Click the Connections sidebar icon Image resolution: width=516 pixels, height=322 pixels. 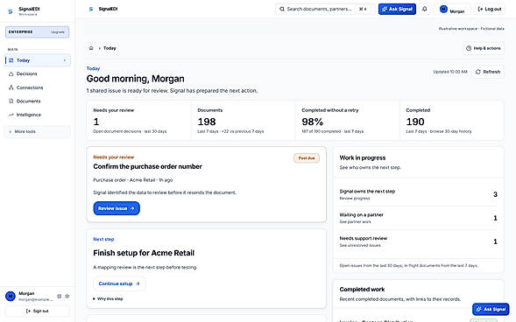pyautogui.click(x=11, y=87)
